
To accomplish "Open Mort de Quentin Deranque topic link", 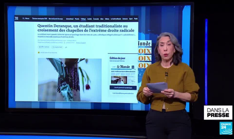I will coord(56,19).
